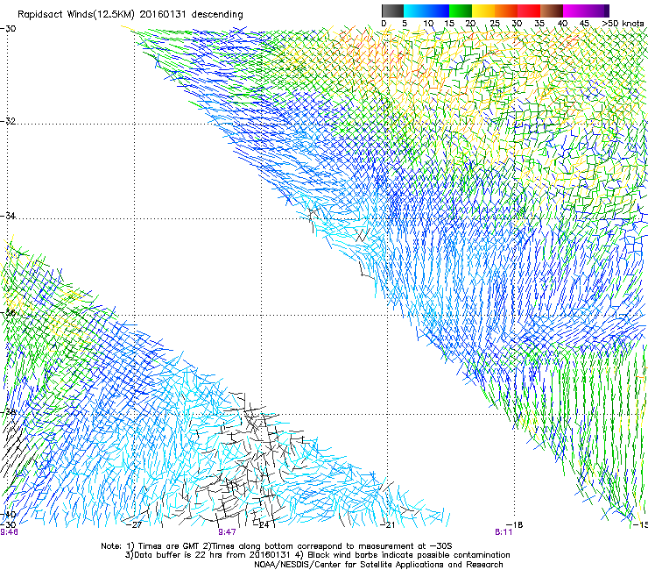Click the 'Times are GMT' note line
This screenshot has width=648, height=570.
coord(277,546)
